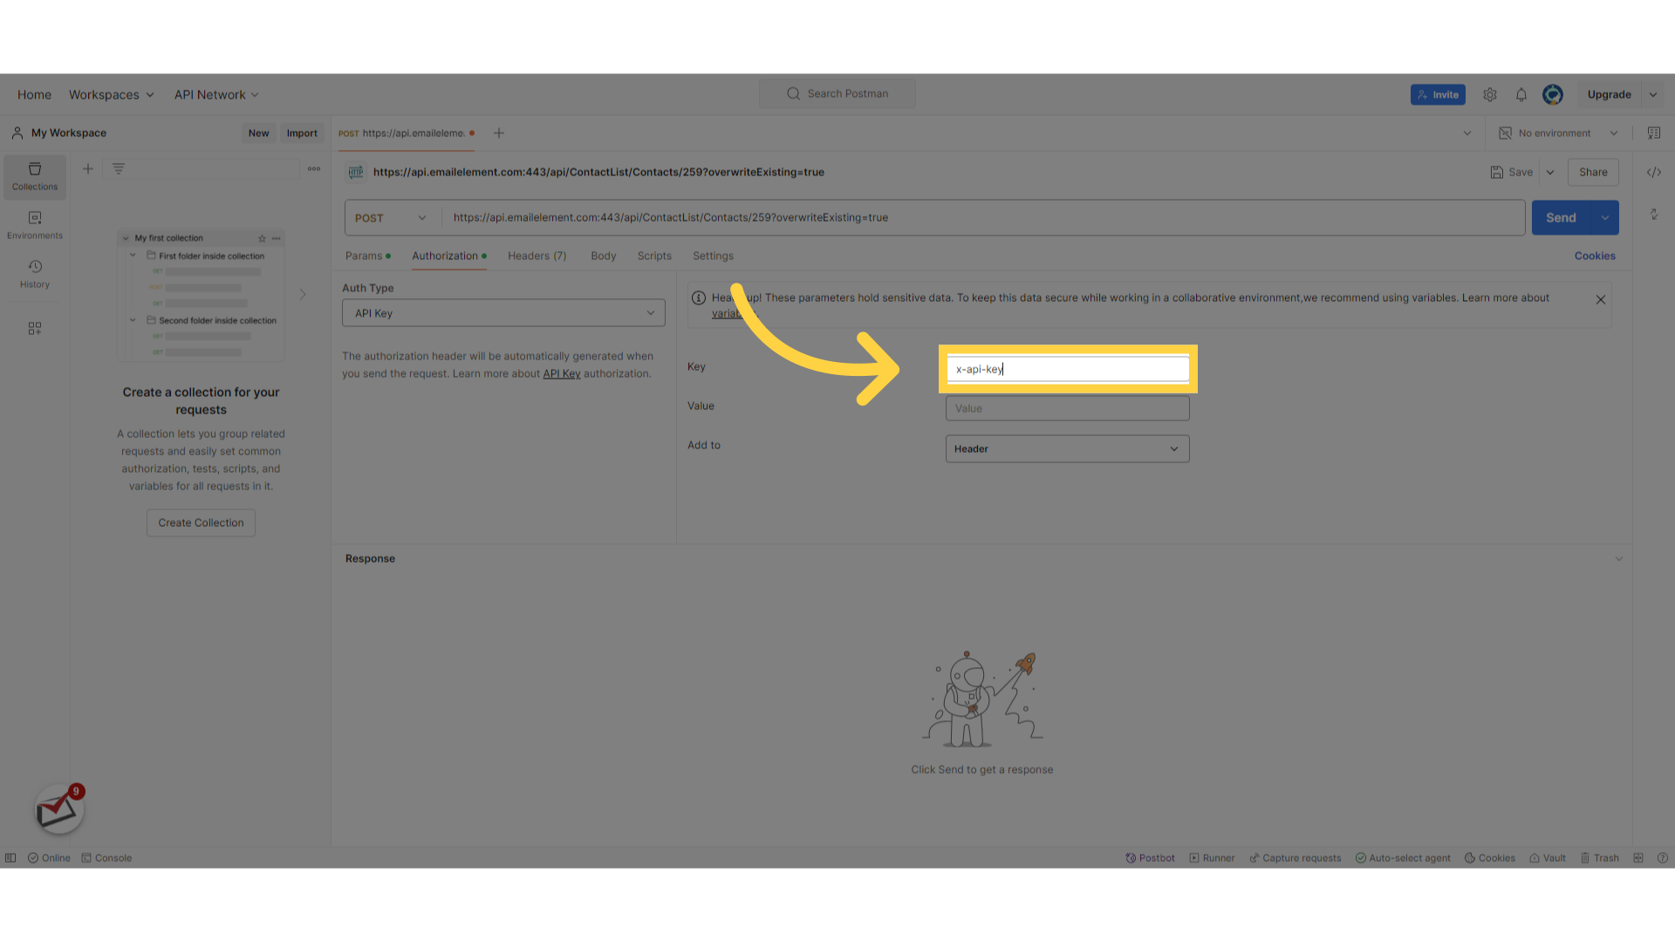Click the Upgrade button
1675x942 pixels.
click(1610, 95)
